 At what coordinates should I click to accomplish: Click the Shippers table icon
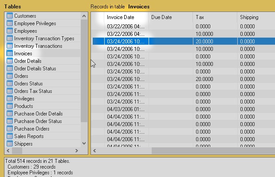(10, 144)
